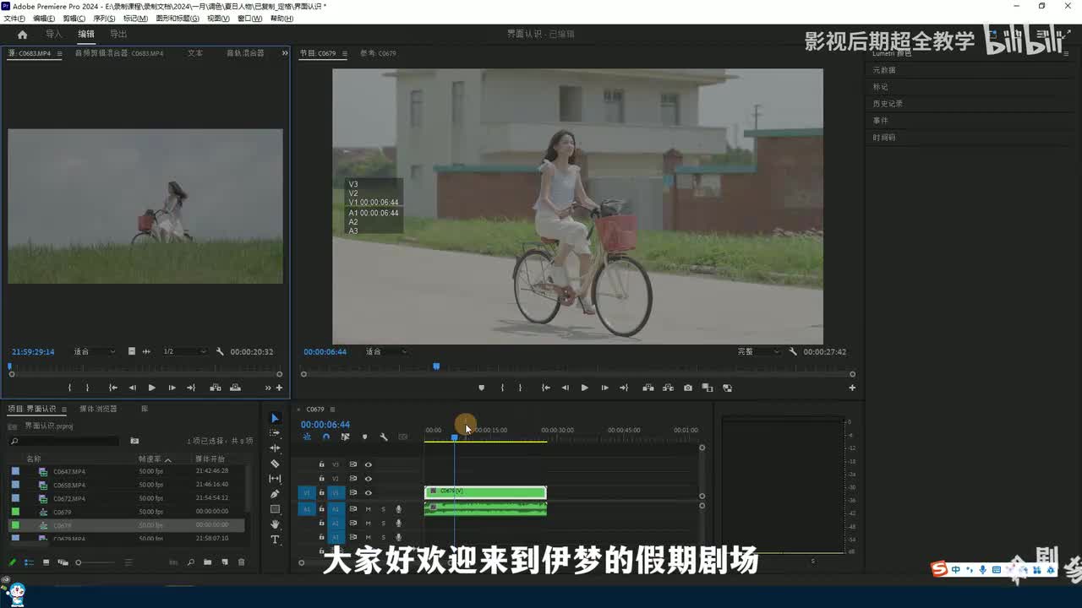Select the Track Select Forward tool
The width and height of the screenshot is (1082, 608).
click(275, 433)
